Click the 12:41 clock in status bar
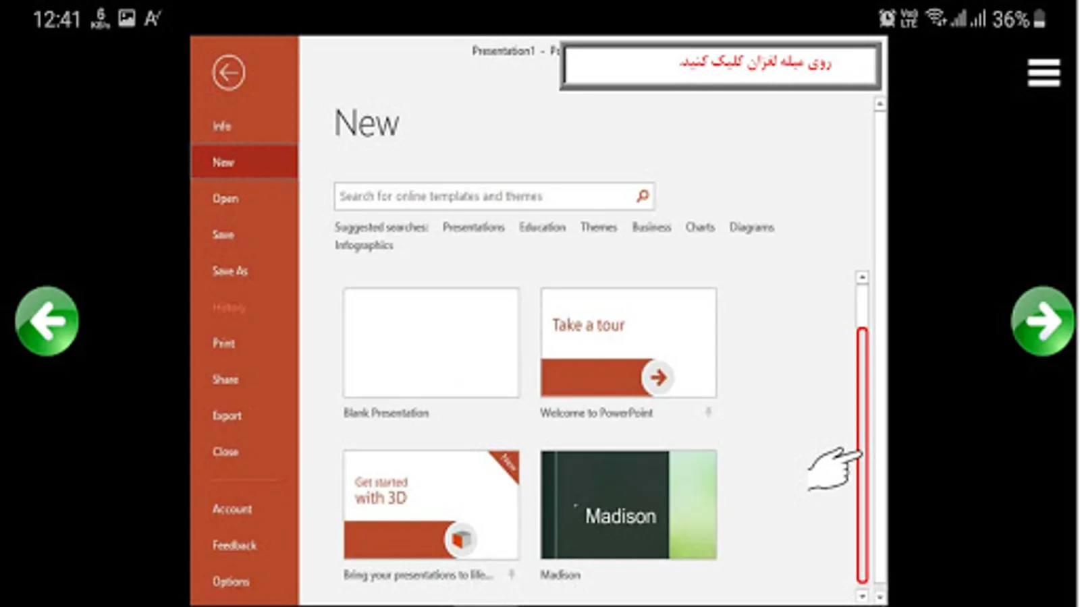1080x607 pixels. click(x=57, y=19)
